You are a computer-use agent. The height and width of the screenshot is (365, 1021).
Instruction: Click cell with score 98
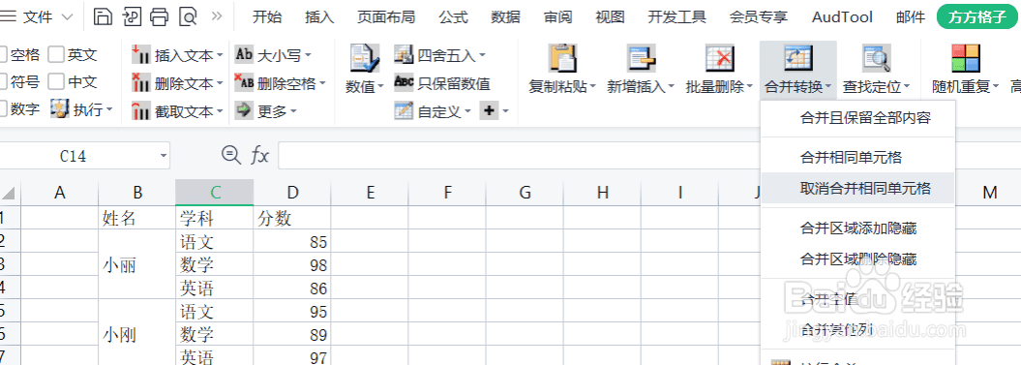[292, 264]
